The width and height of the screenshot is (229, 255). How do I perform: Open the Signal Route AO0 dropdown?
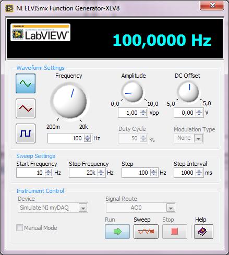141,208
